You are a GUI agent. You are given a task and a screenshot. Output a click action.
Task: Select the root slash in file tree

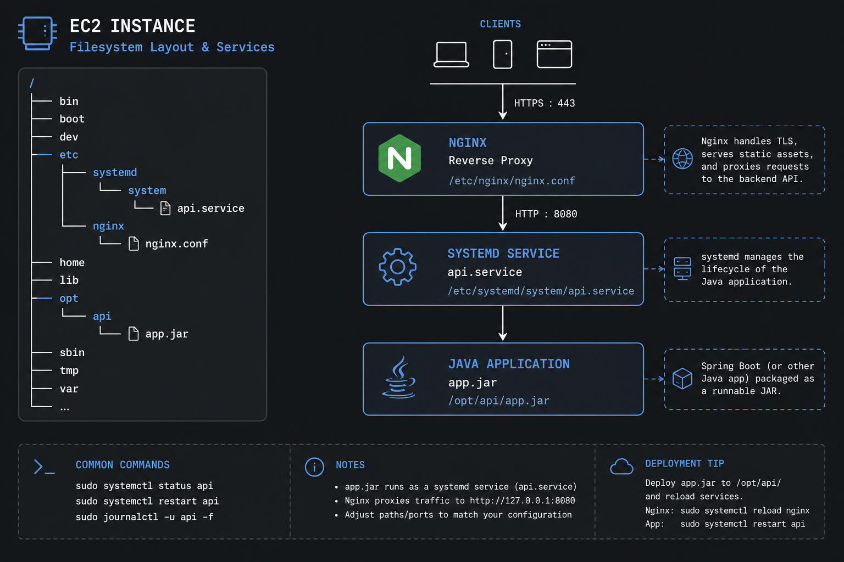tap(32, 83)
